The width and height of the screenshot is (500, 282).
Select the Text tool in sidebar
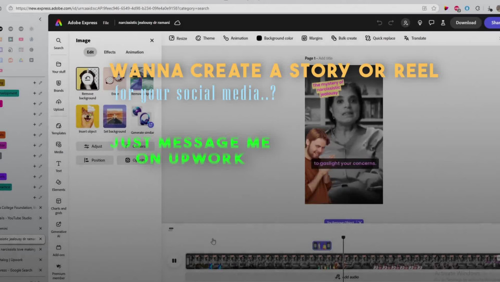point(58,166)
